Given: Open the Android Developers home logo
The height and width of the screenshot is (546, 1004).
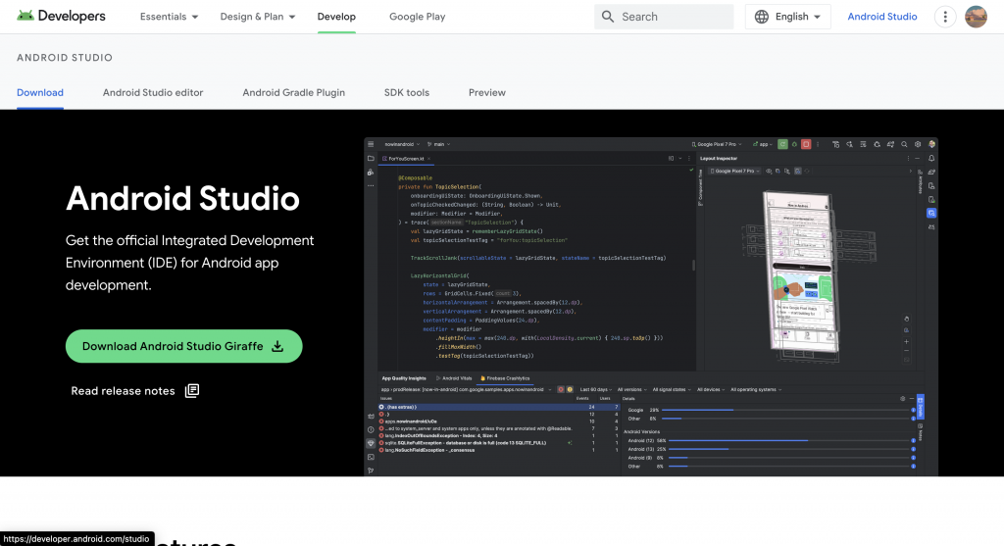Looking at the screenshot, I should (61, 16).
